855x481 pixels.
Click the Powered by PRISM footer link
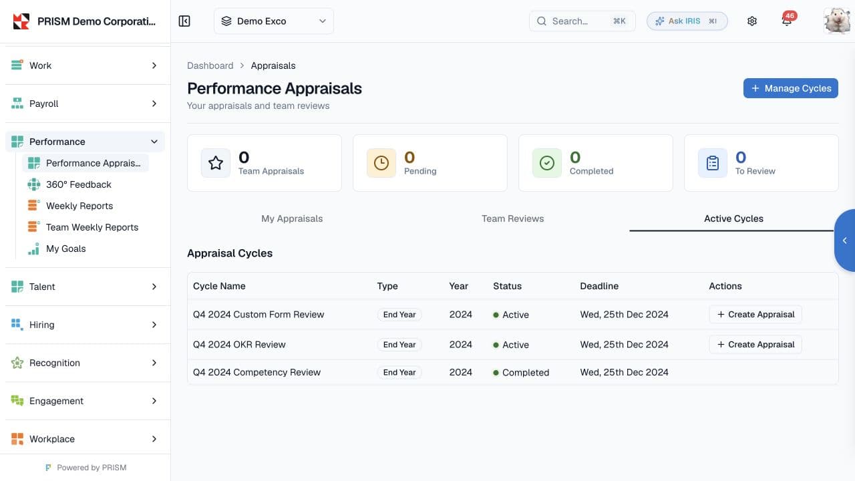pos(85,468)
